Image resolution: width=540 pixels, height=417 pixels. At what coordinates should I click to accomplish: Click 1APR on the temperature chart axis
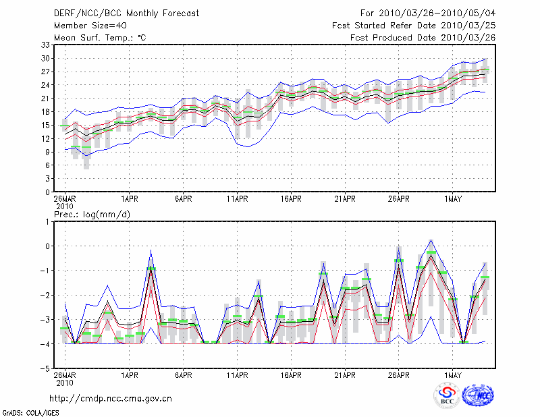coord(130,199)
